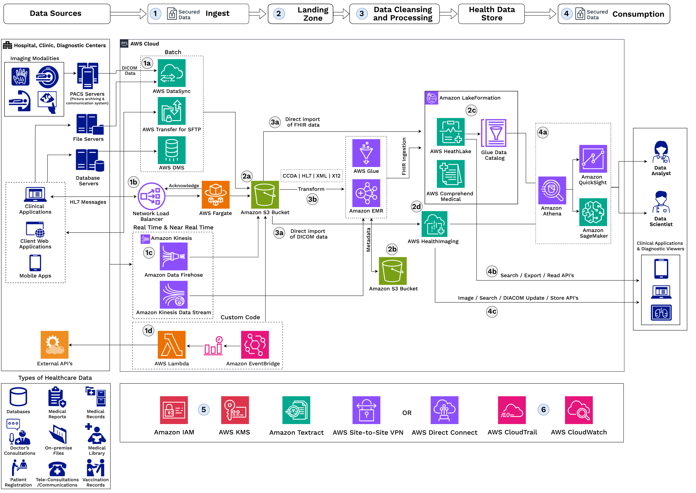Select the External API's icon
696x493 pixels.
pos(55,344)
